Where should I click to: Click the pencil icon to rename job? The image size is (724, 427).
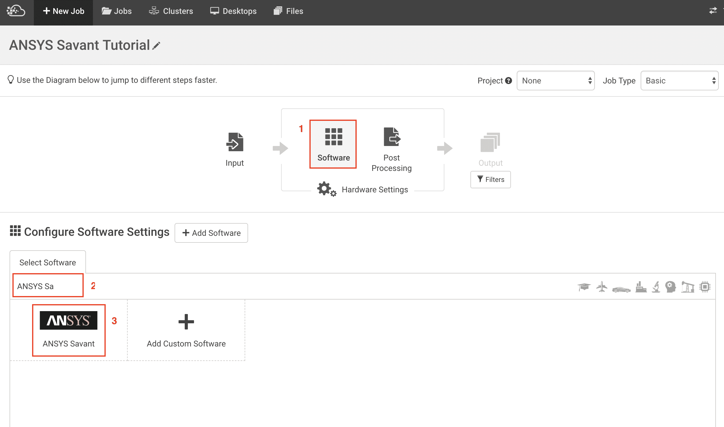[x=156, y=46]
